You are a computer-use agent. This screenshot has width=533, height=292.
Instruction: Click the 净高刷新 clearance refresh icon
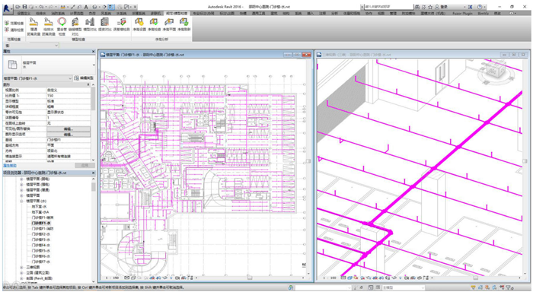(184, 25)
